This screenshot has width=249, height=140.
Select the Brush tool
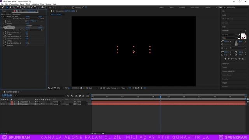[39, 7]
